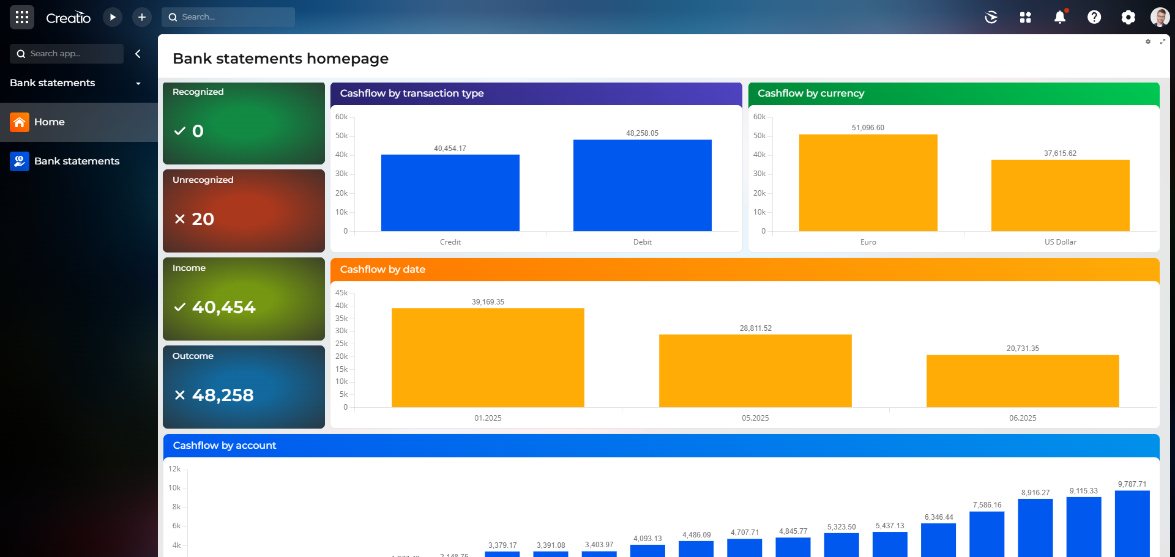
Task: Click the 05.2025 bar in date chart
Action: click(x=755, y=371)
